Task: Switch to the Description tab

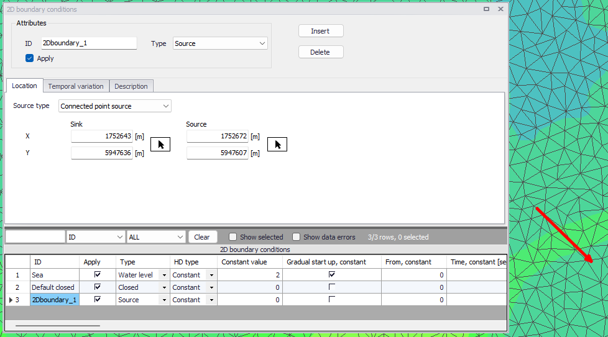Action: [131, 86]
